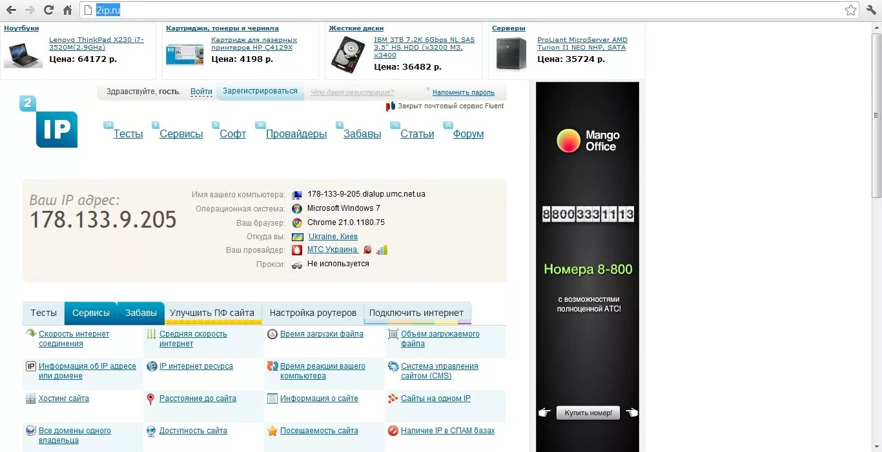Click the browser forward arrow

pyautogui.click(x=30, y=10)
